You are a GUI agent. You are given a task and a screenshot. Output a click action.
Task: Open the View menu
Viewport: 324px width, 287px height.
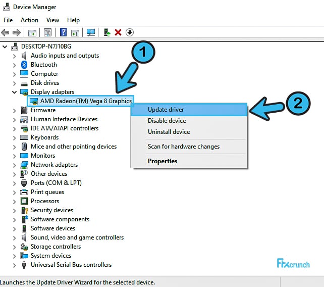52,20
